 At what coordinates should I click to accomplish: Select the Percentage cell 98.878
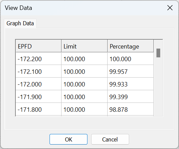130,109
